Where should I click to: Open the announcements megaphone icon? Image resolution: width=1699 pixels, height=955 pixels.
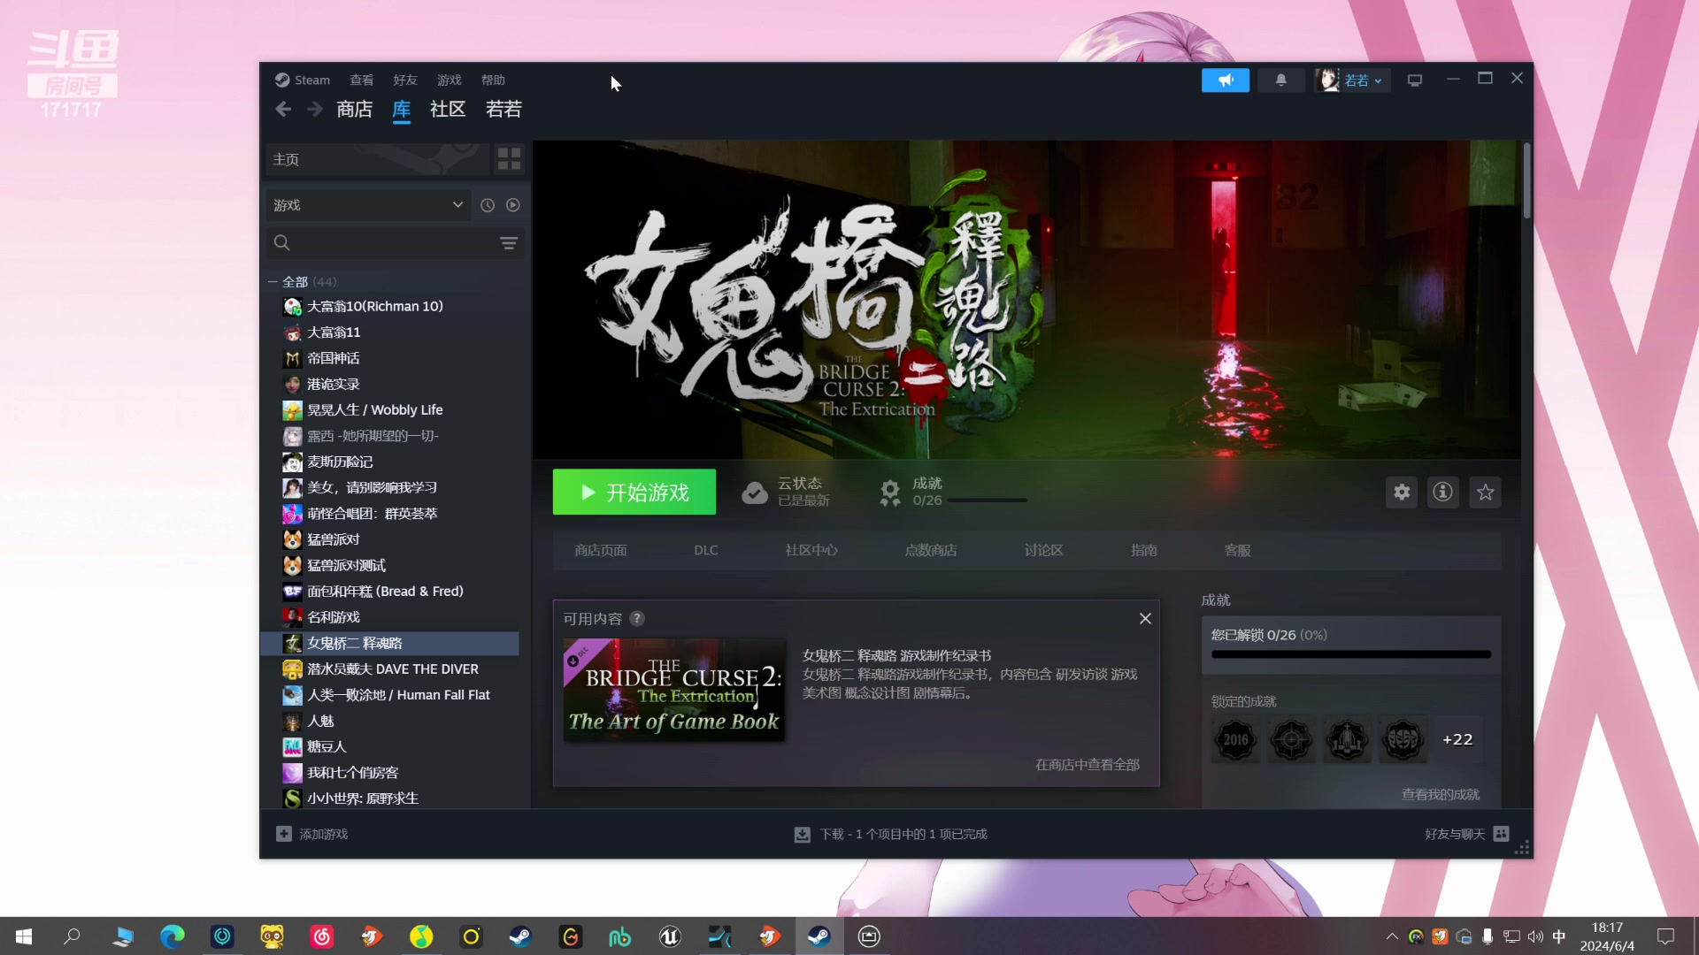1225,80
